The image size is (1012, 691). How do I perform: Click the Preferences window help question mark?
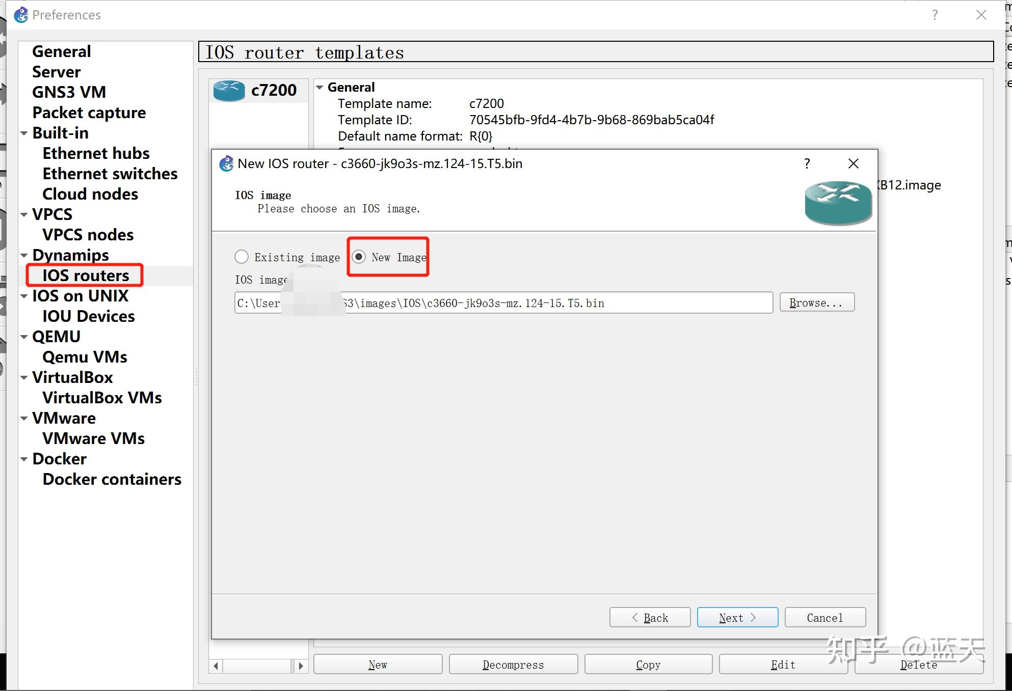point(935,15)
